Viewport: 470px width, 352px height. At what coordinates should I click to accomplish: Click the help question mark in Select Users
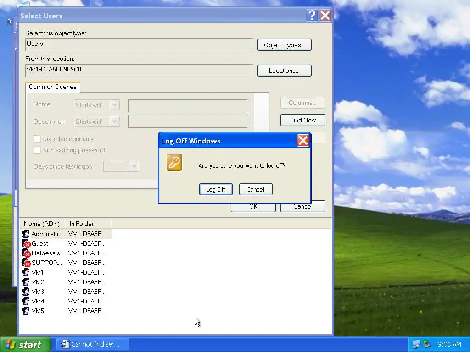[312, 15]
